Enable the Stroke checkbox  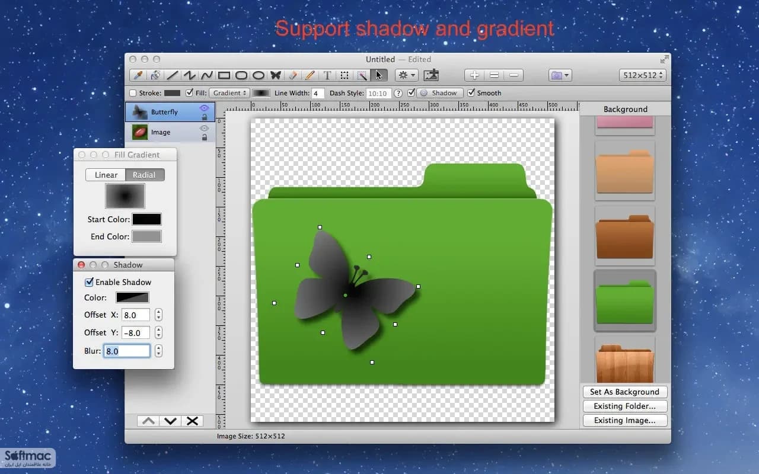tap(133, 93)
